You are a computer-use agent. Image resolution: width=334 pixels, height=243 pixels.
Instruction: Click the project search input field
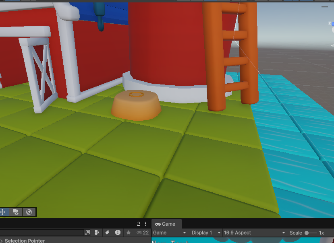pos(40,233)
